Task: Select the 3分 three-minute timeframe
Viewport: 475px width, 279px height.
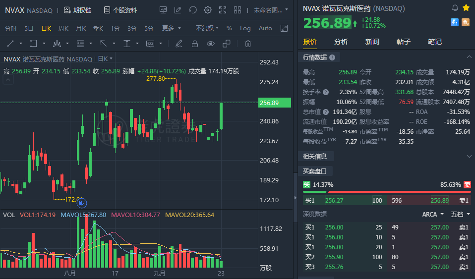Action: [132, 28]
